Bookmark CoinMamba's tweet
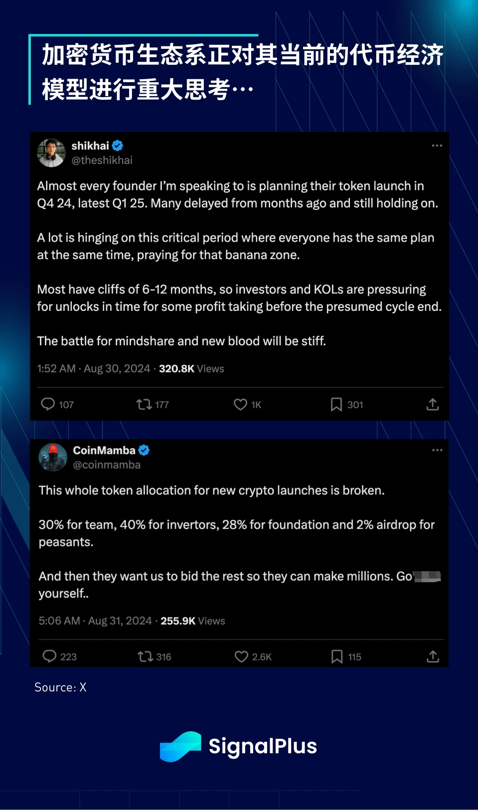This screenshot has width=478, height=810. point(337,656)
